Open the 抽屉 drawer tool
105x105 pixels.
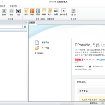click(x=56, y=12)
